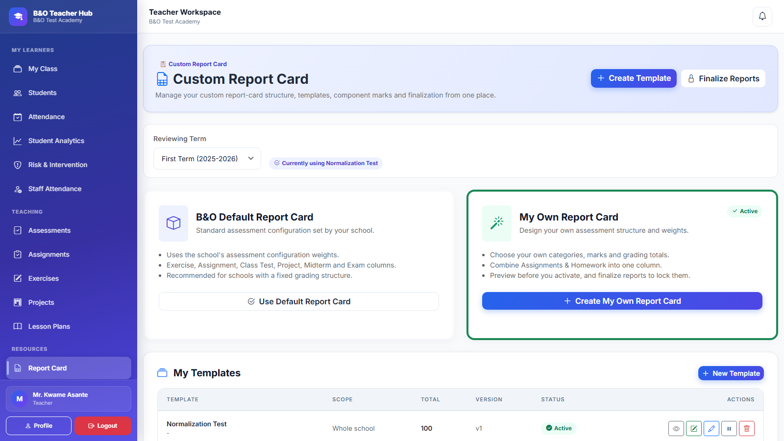Open the notifications bell

coord(762,16)
